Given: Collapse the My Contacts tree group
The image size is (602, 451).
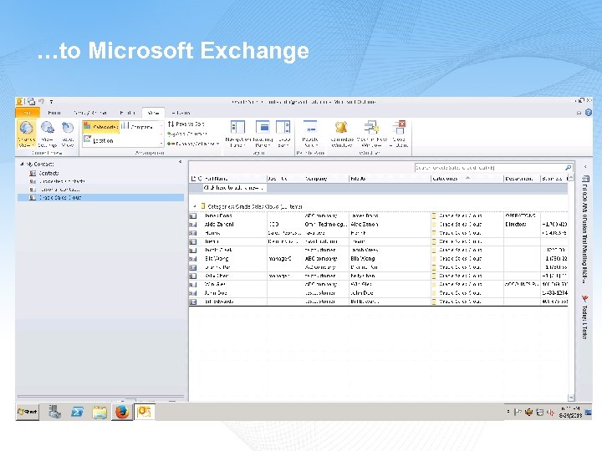Looking at the screenshot, I should tap(21, 165).
